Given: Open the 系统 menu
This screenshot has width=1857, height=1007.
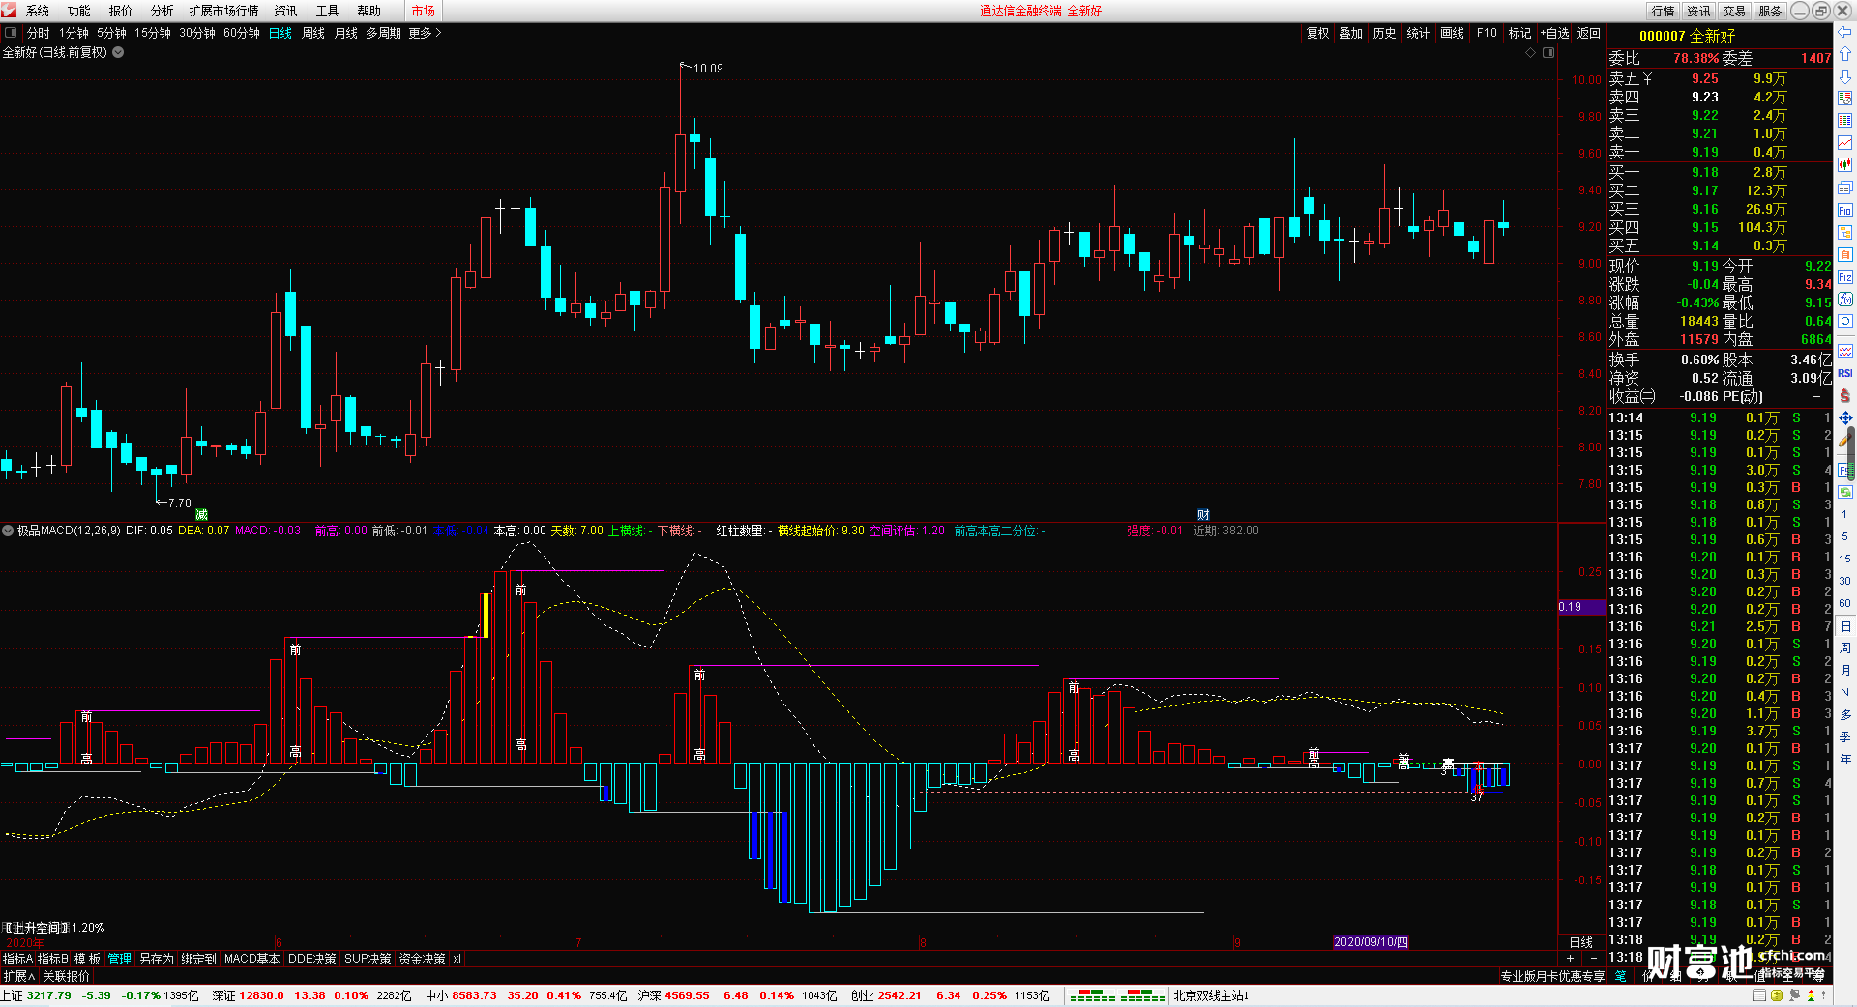Looking at the screenshot, I should tap(38, 11).
